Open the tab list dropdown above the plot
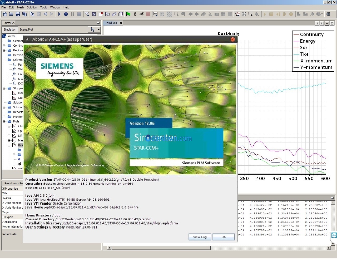This screenshot has height=276, width=337. pos(327,23)
